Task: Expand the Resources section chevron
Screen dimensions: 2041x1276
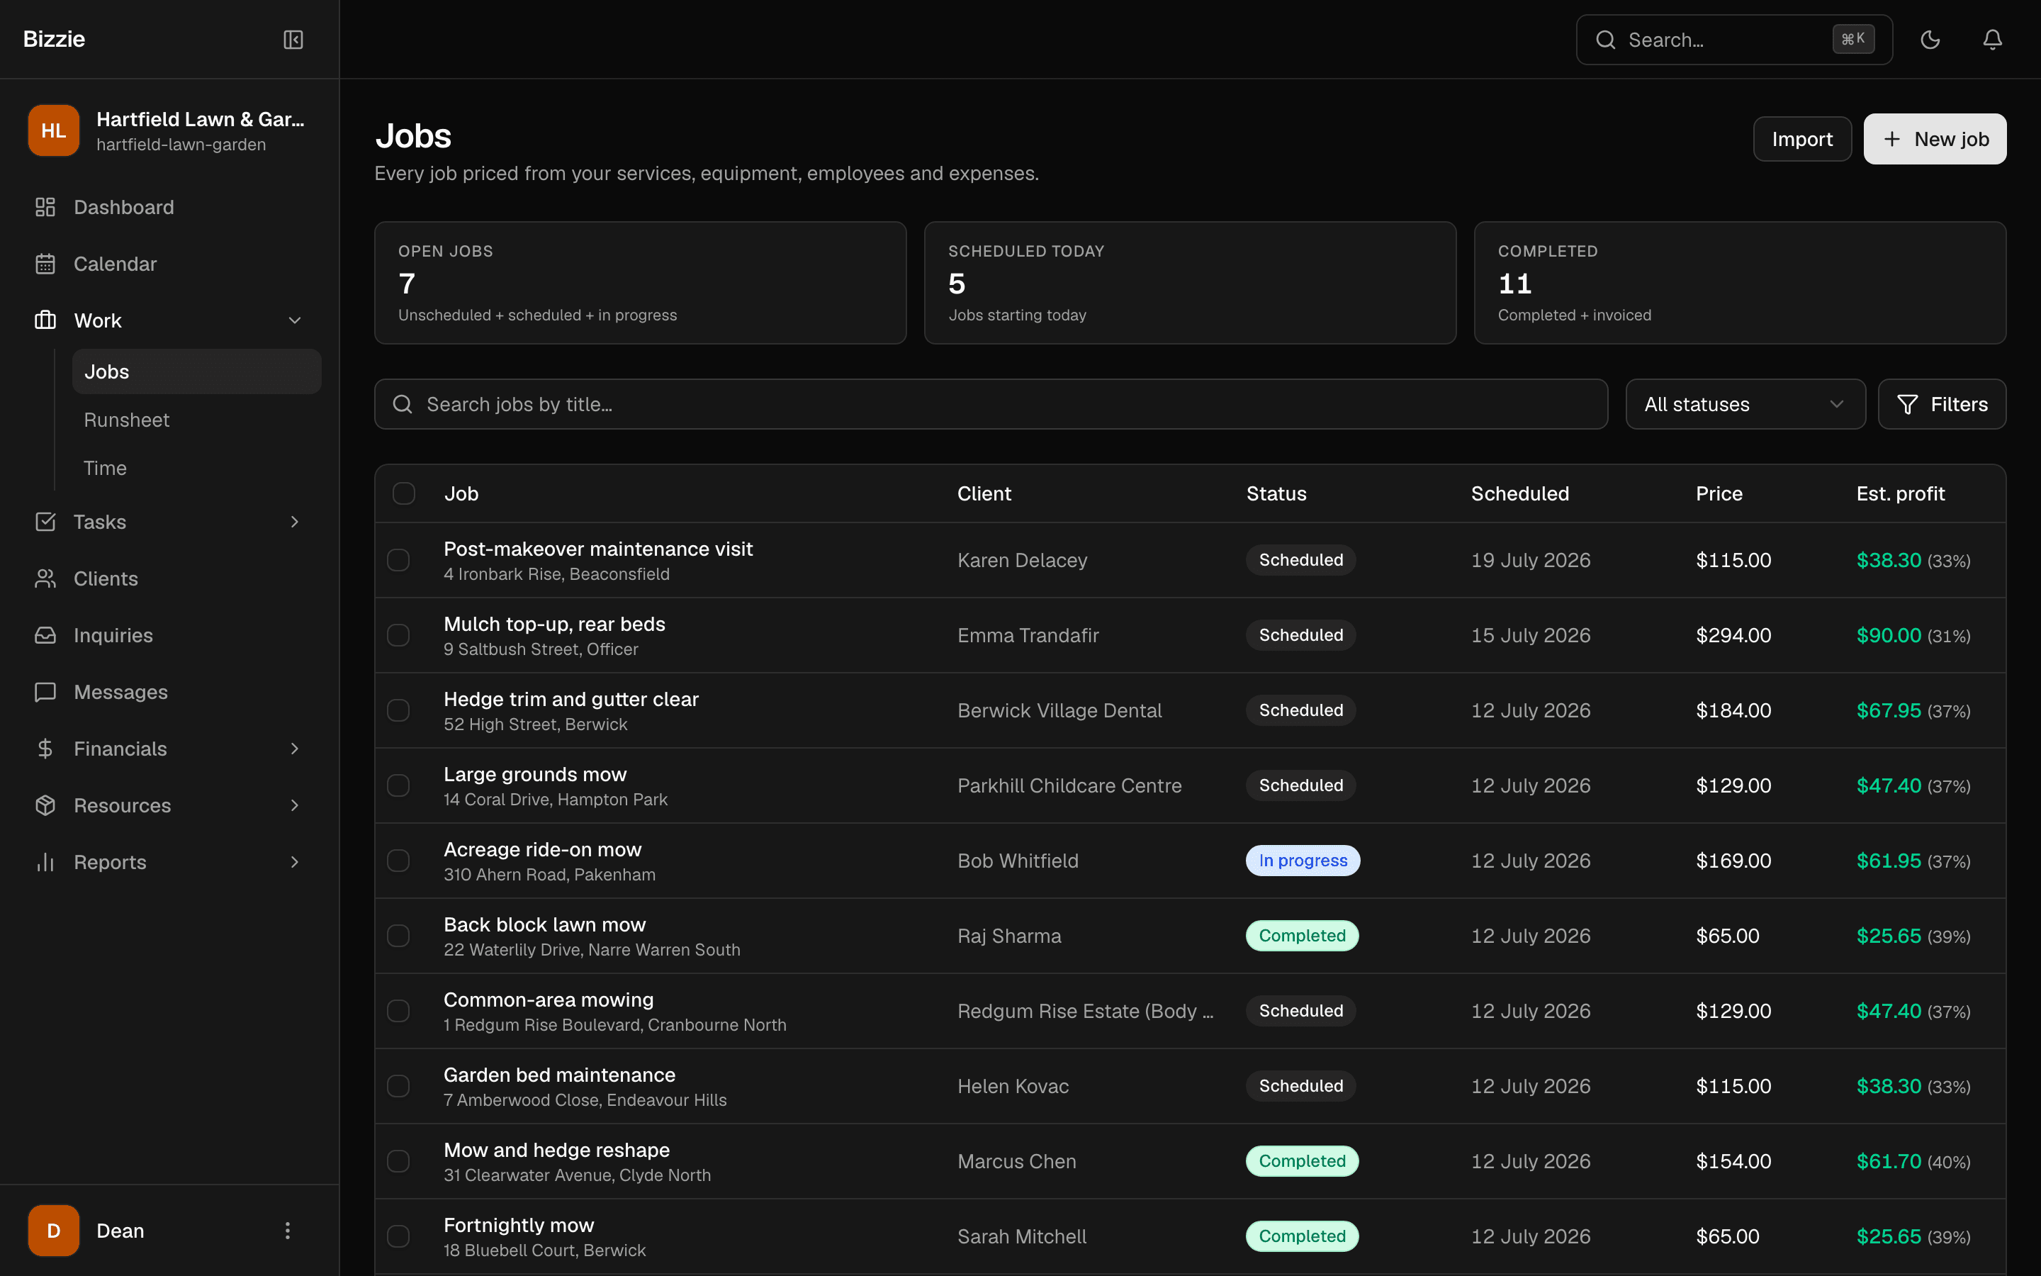Action: (294, 805)
